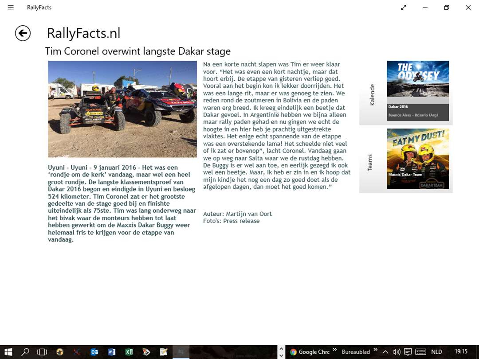Image resolution: width=479 pixels, height=359 pixels.
Task: Open the touch keyboard
Action: coord(420,352)
